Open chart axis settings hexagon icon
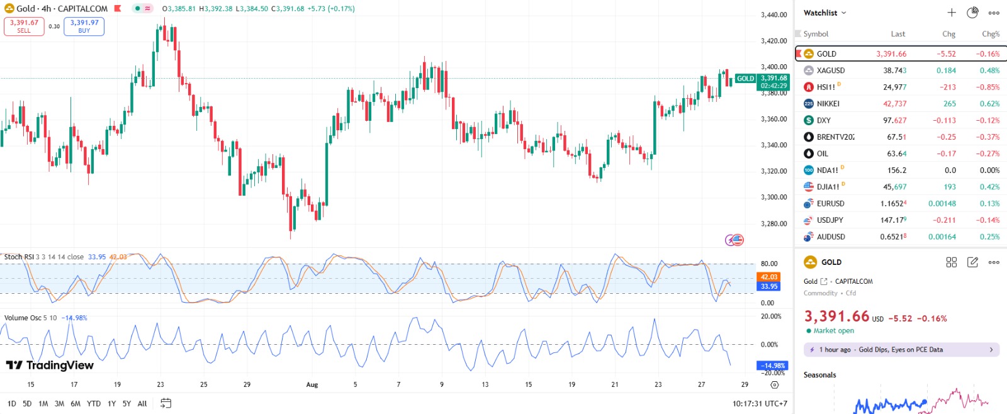This screenshot has width=1007, height=414. pyautogui.click(x=775, y=384)
